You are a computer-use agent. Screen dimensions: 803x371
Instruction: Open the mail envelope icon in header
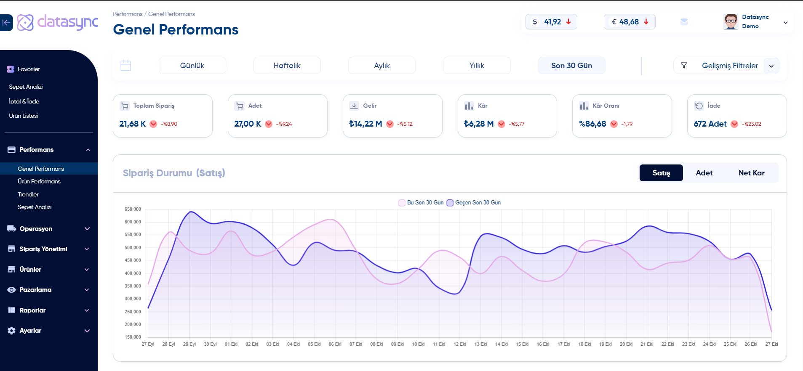[684, 22]
